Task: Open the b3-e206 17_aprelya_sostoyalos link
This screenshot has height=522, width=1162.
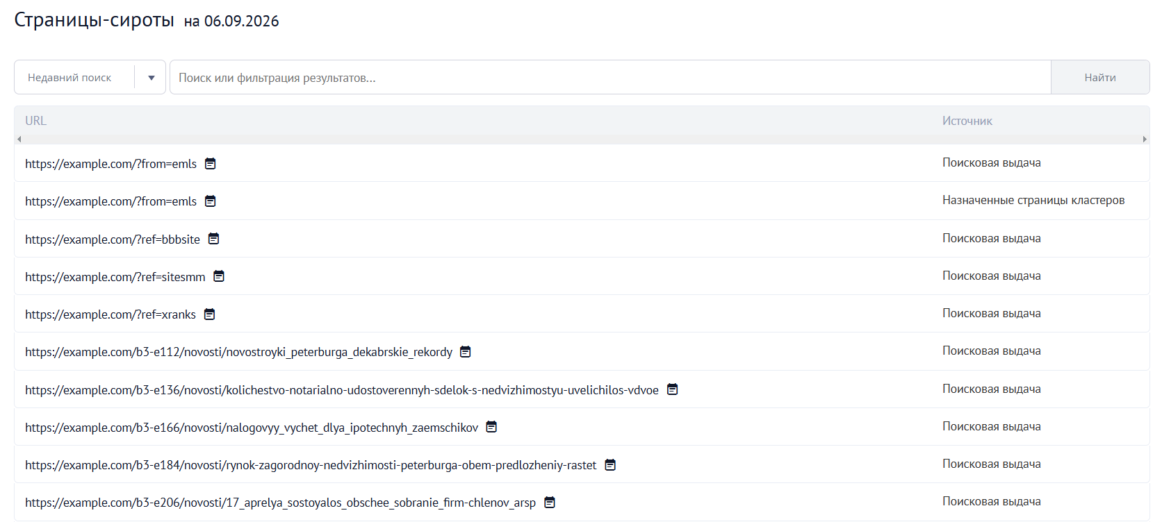Action: coord(281,503)
